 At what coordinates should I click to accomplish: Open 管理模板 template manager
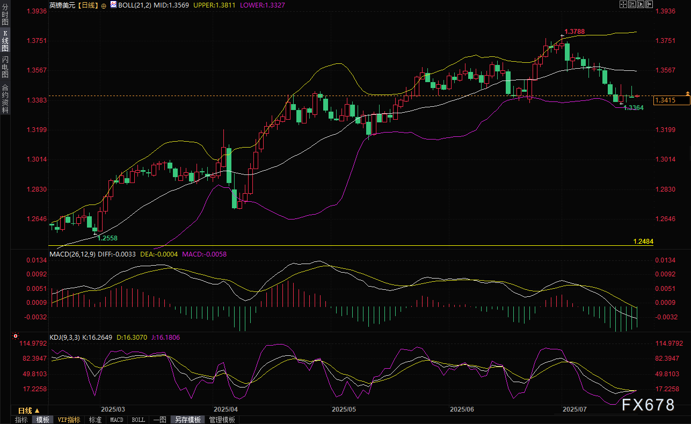tap(222, 420)
